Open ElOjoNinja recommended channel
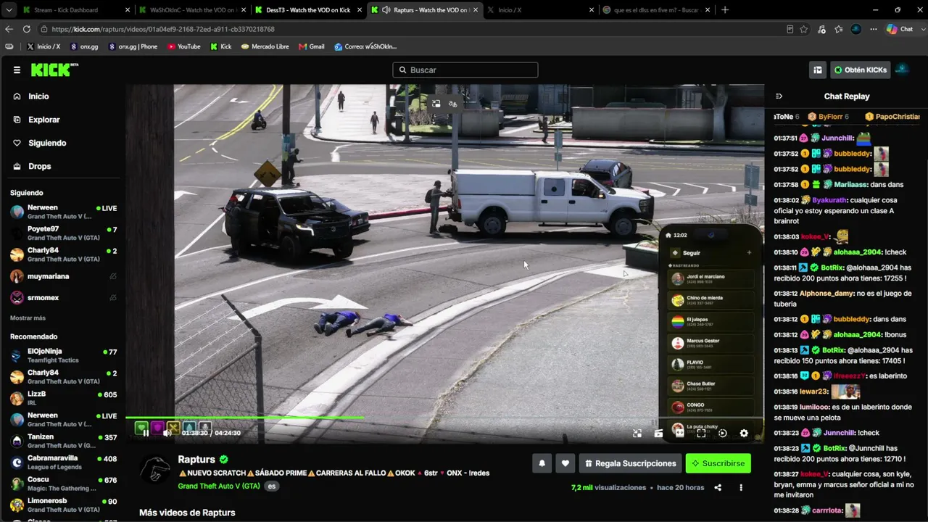Image resolution: width=928 pixels, height=522 pixels. 63,355
